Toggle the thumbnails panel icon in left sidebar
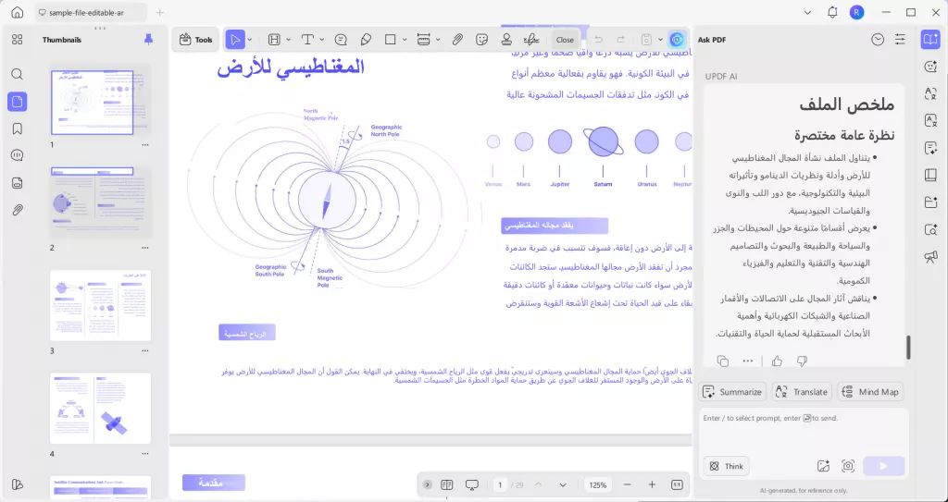The width and height of the screenshot is (948, 502). 18,102
